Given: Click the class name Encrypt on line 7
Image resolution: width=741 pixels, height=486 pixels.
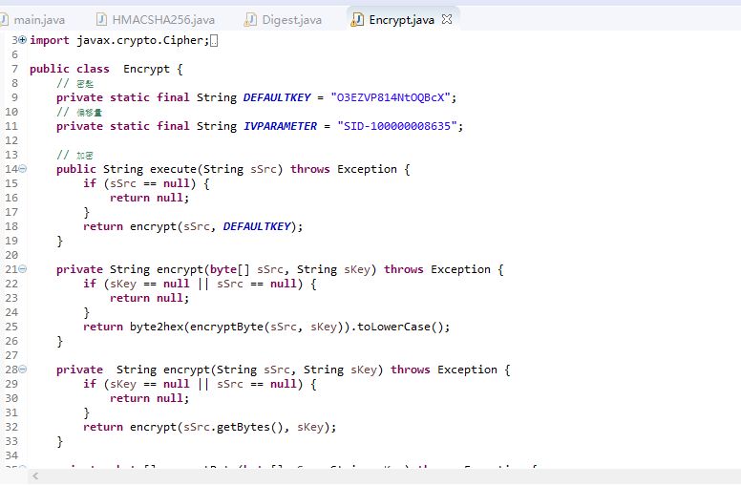Looking at the screenshot, I should [x=146, y=69].
